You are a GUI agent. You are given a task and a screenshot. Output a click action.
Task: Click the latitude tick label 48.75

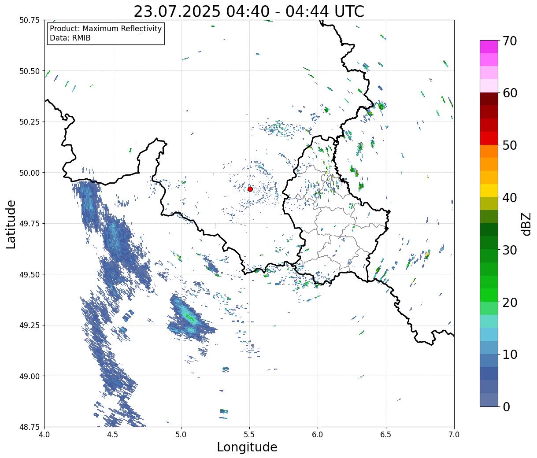[x=30, y=427]
